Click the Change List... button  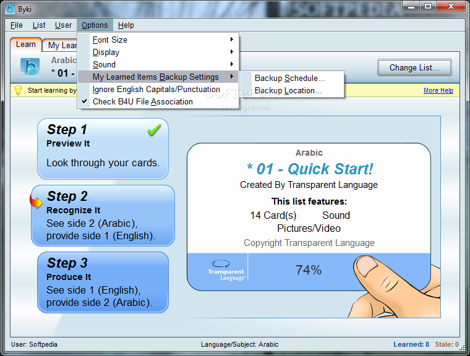[x=414, y=68]
